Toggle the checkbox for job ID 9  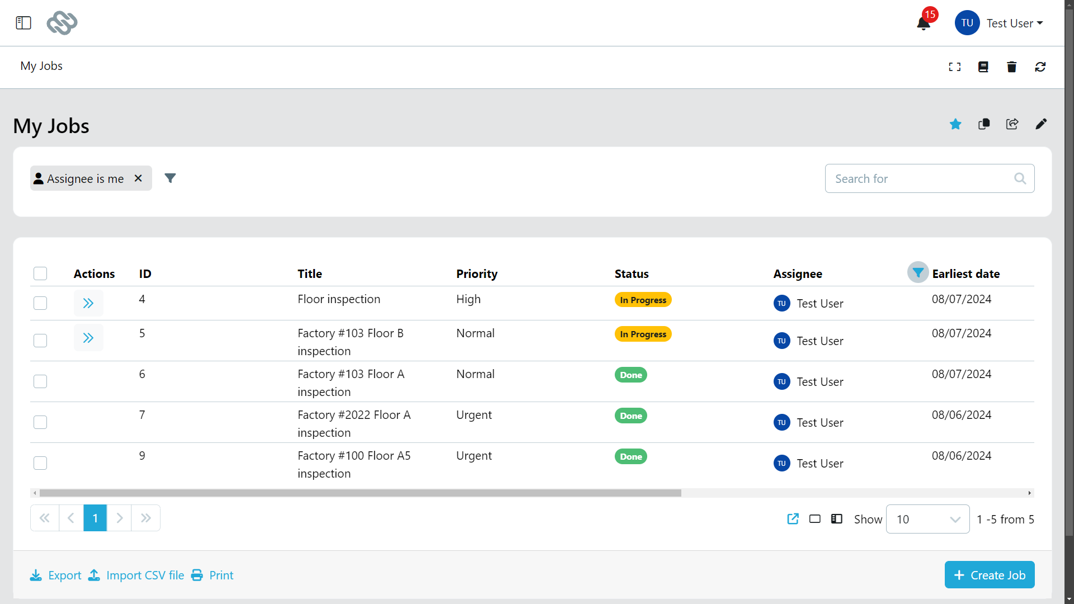coord(41,463)
